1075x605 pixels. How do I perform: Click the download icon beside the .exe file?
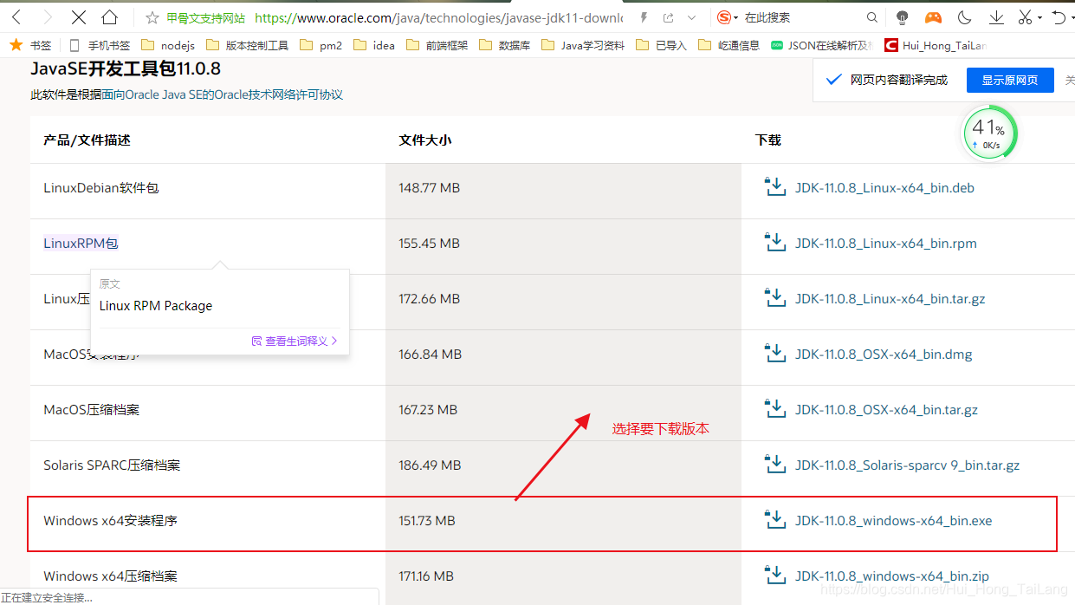tap(774, 519)
